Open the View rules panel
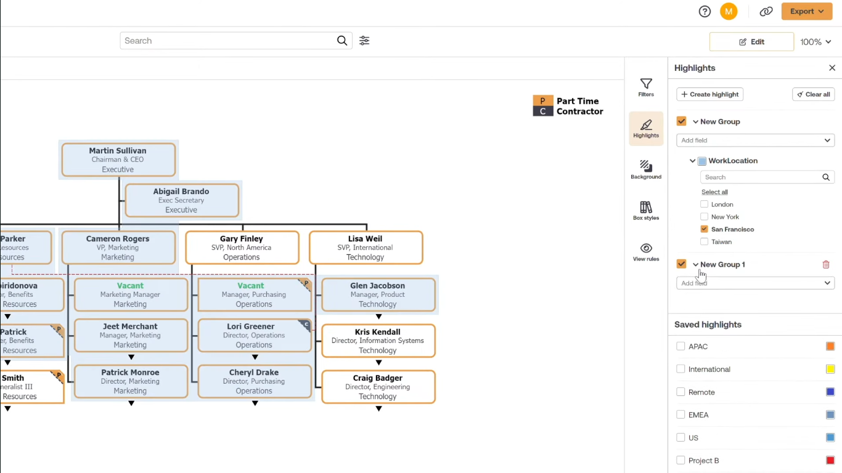 click(646, 252)
